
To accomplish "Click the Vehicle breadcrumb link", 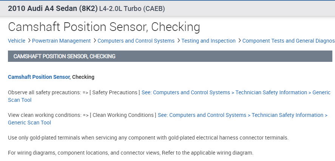I will click(x=17, y=41).
